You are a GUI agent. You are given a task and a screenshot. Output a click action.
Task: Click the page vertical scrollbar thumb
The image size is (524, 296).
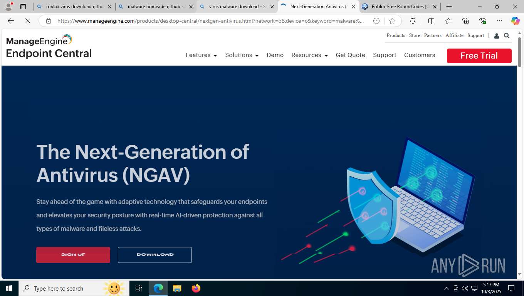pyautogui.click(x=519, y=51)
